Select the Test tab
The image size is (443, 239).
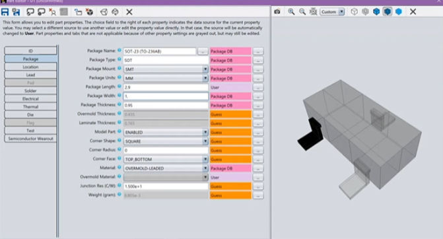click(30, 131)
